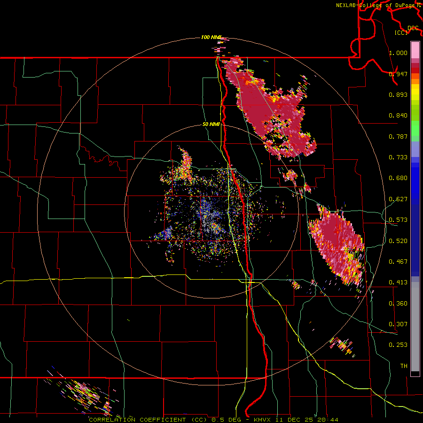Click the KMVX station identifier
Viewport: 423px width, 423px height.
pyautogui.click(x=263, y=420)
